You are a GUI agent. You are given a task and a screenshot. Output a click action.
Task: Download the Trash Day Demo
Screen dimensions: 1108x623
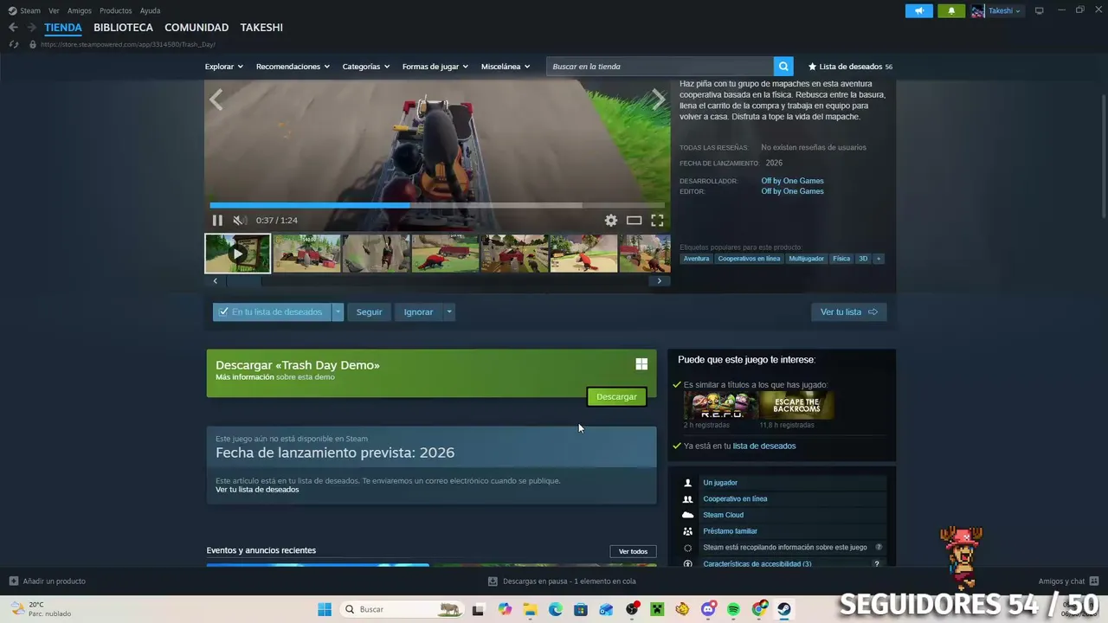tap(616, 397)
